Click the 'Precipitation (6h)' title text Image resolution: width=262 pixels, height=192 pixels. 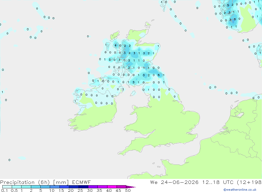[25, 182]
